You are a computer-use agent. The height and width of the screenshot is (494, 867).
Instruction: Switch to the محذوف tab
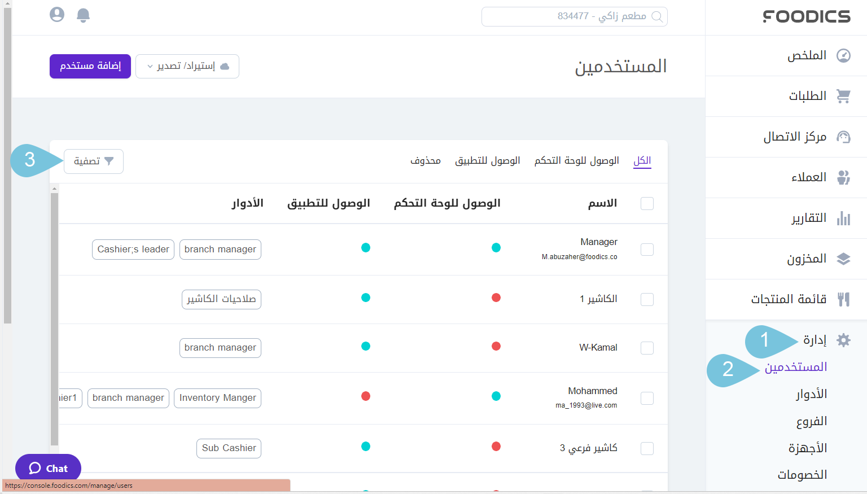tap(425, 160)
